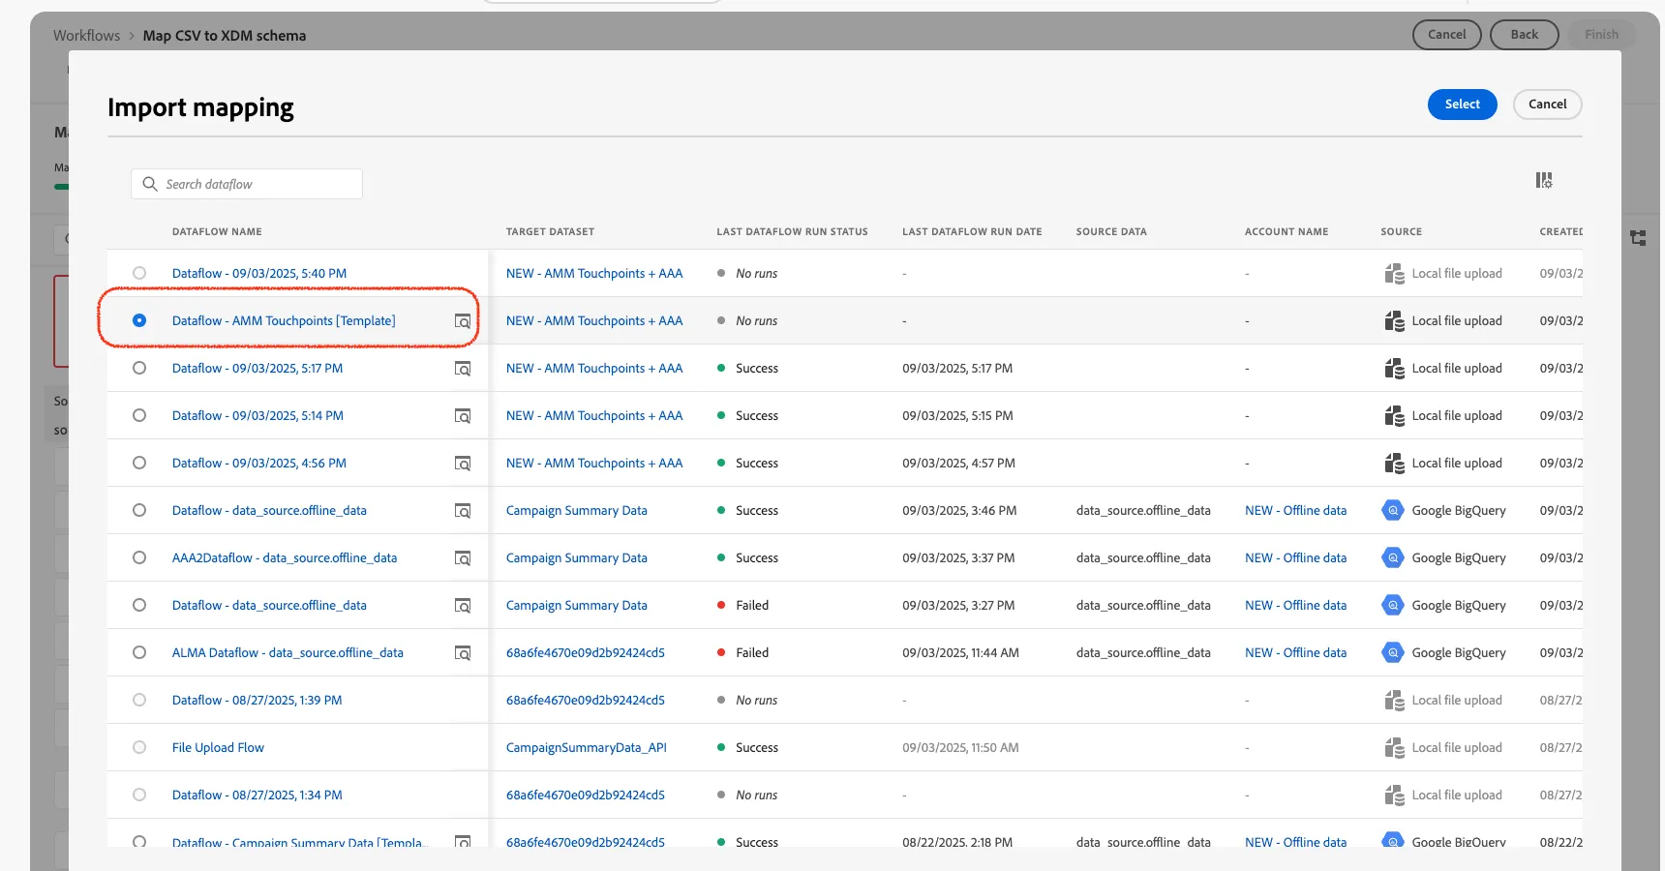The image size is (1665, 871).
Task: Preview mapping for AAA2Dataflow - data_source.offline_data
Action: pyautogui.click(x=463, y=558)
